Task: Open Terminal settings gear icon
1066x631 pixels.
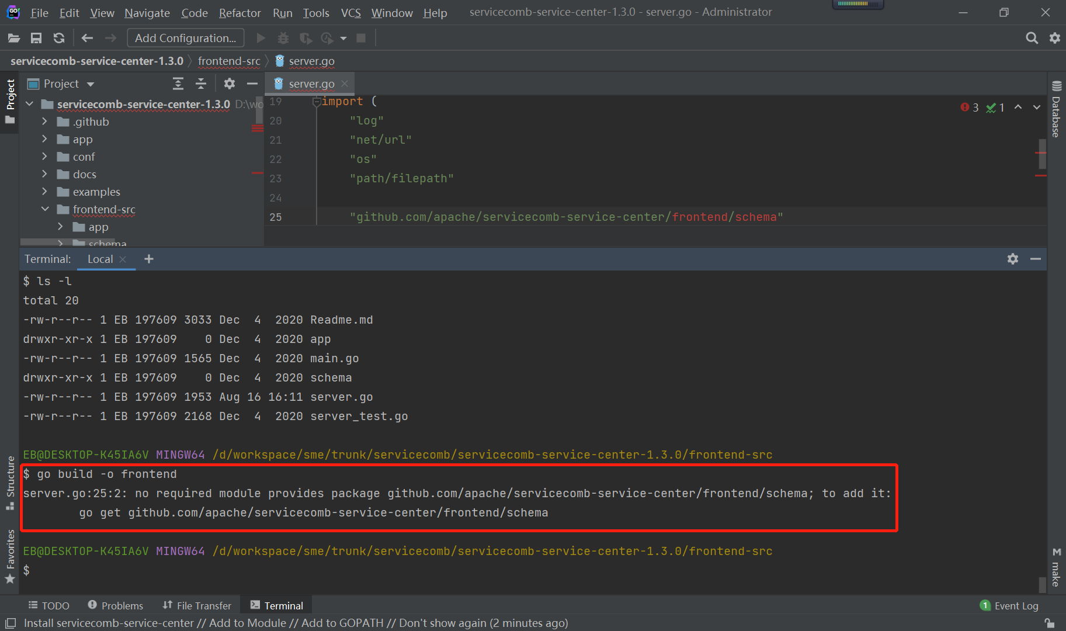Action: tap(1013, 259)
